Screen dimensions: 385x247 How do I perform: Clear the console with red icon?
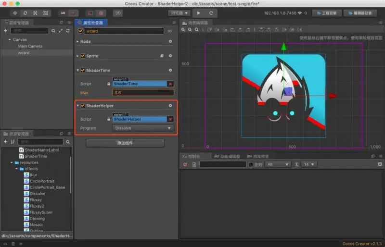click(x=185, y=164)
